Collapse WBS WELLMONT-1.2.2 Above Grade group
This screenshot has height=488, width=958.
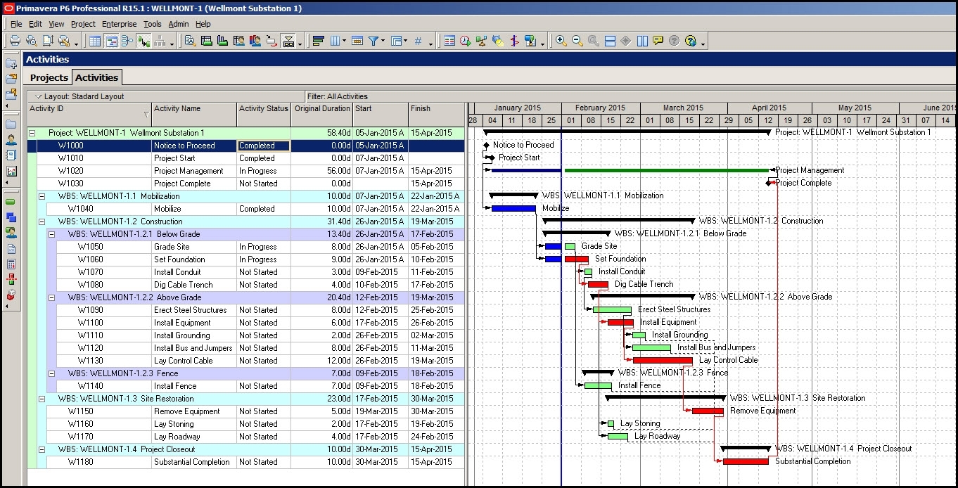(x=51, y=297)
